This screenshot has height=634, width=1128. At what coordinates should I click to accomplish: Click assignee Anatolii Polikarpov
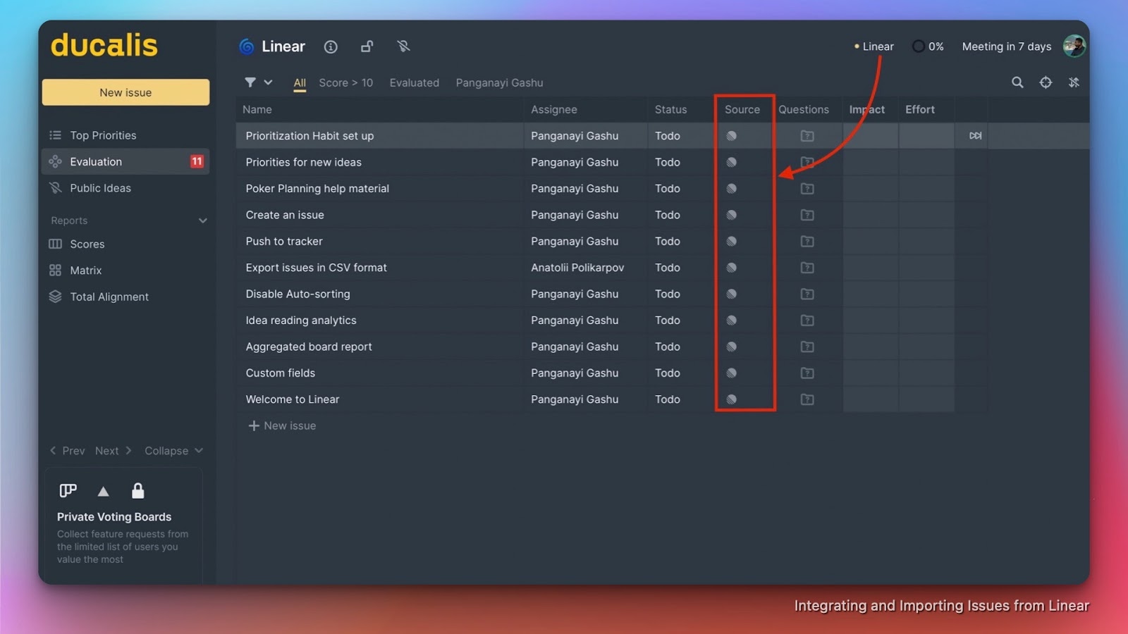coord(577,268)
